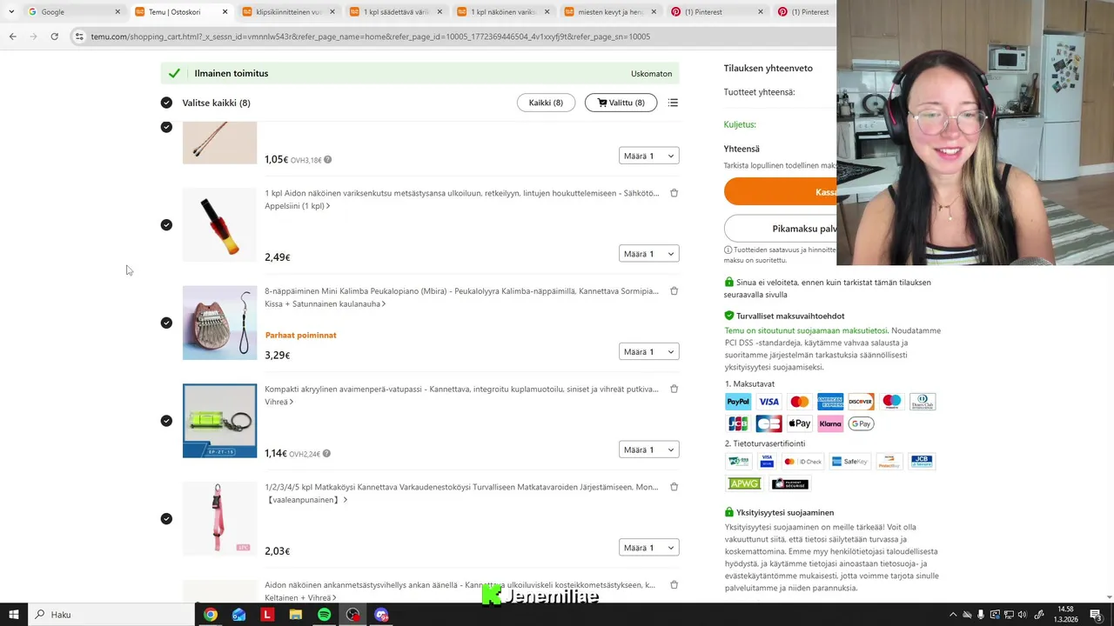1114x626 pixels.
Task: Expand Vihreä variant selector for vatupassi
Action: click(279, 402)
